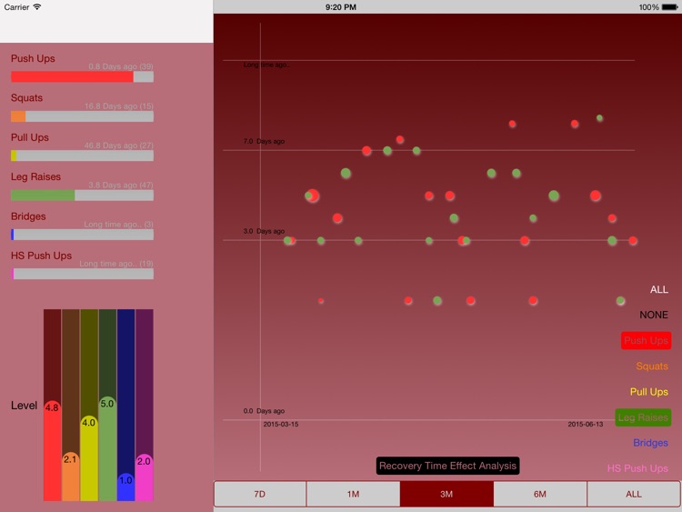The height and width of the screenshot is (512, 682).
Task: Open the Pull Ups exercise heading
Action: pyautogui.click(x=30, y=137)
